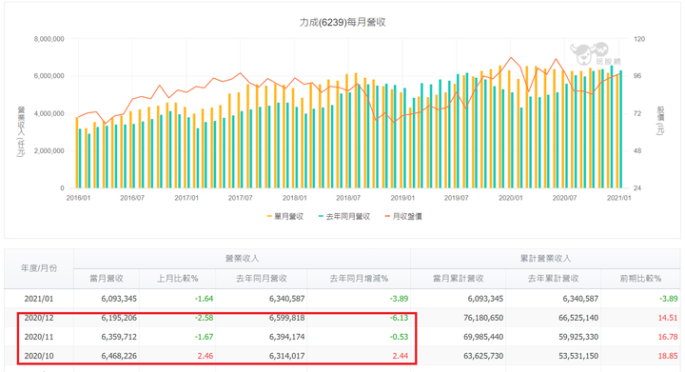
Task: Click the cumulative value 59,925,330
Action: [578, 337]
